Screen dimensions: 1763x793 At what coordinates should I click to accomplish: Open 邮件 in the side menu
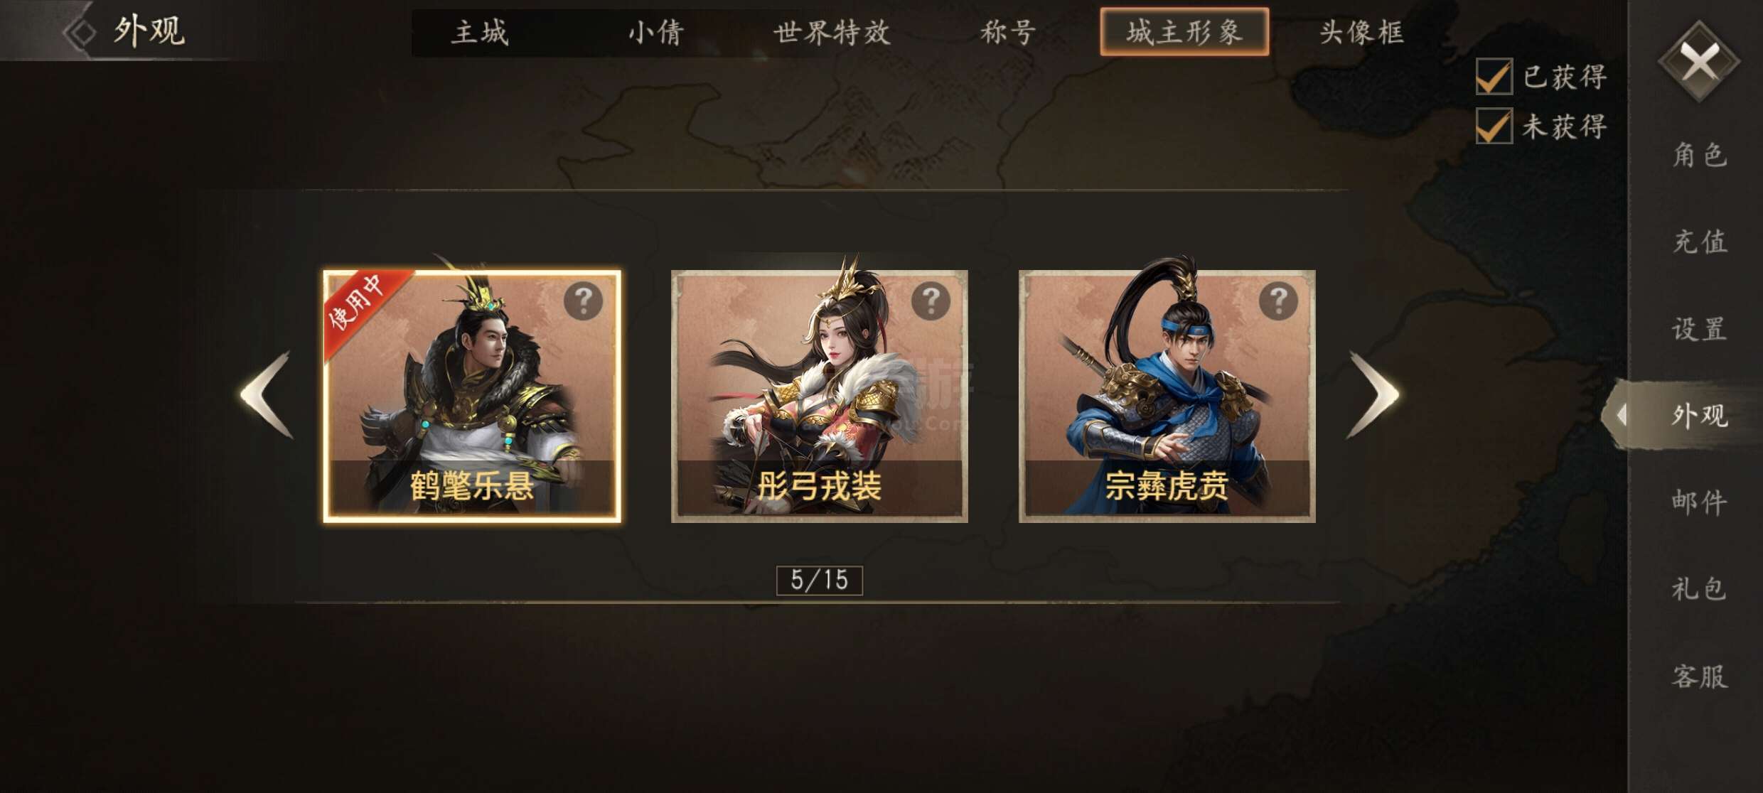(1699, 502)
